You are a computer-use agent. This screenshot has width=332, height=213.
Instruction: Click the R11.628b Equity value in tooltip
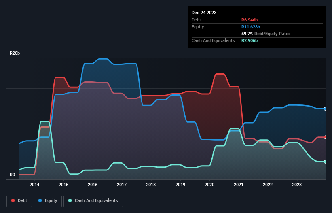[251, 27]
